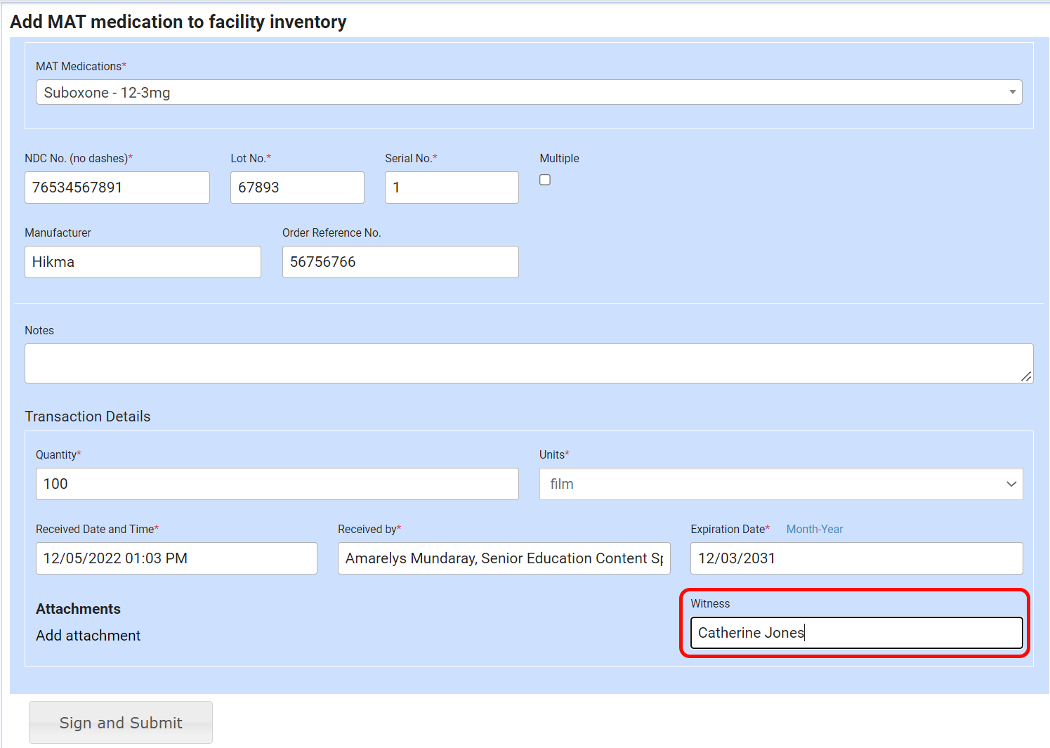
Task: Select the Received by field
Action: (504, 558)
